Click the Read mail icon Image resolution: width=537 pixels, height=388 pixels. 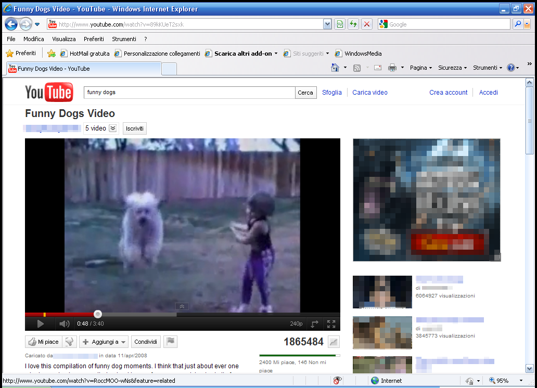378,68
